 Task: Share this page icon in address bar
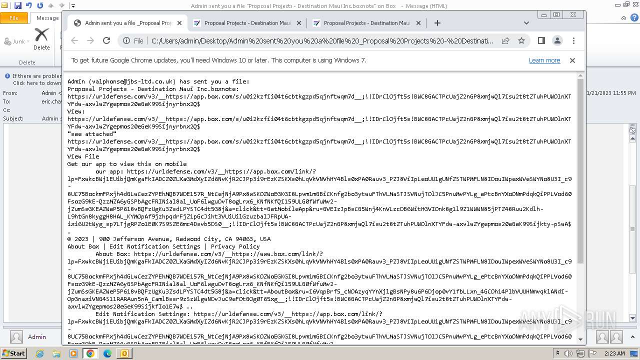click(505, 41)
